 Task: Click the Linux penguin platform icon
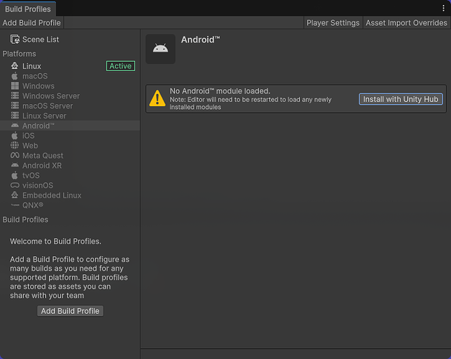click(x=15, y=66)
